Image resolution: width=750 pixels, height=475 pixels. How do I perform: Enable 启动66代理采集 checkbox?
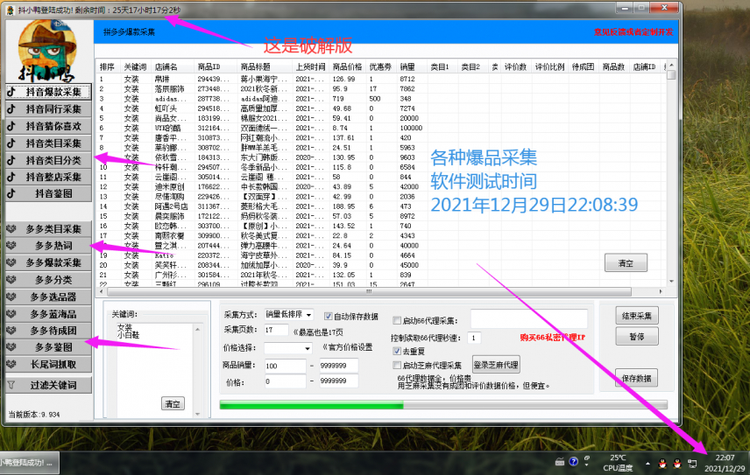(397, 321)
